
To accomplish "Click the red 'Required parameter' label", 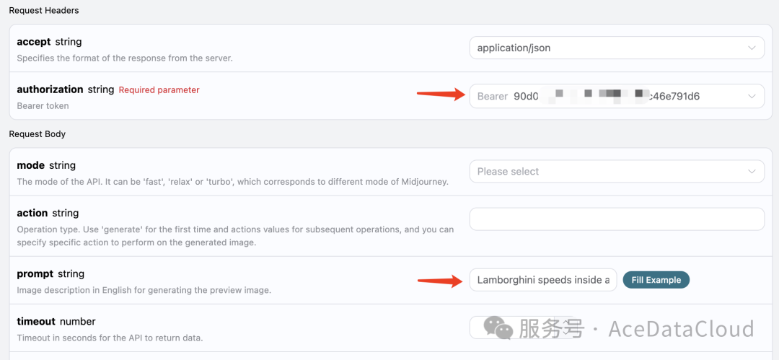I will click(x=159, y=90).
